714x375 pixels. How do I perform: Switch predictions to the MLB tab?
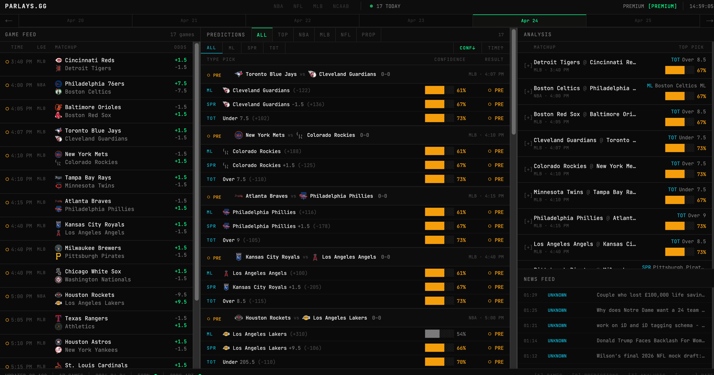click(324, 35)
